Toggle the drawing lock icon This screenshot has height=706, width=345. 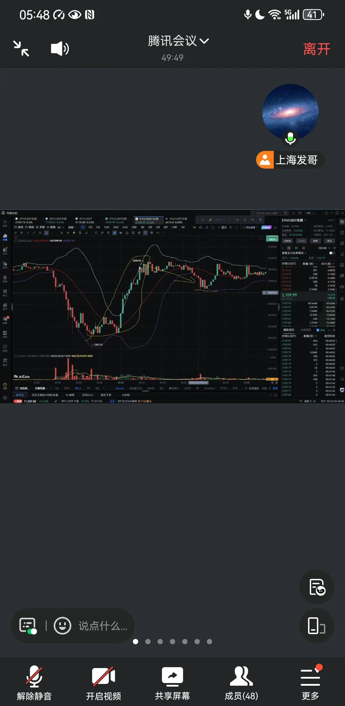pyautogui.click(x=245, y=220)
